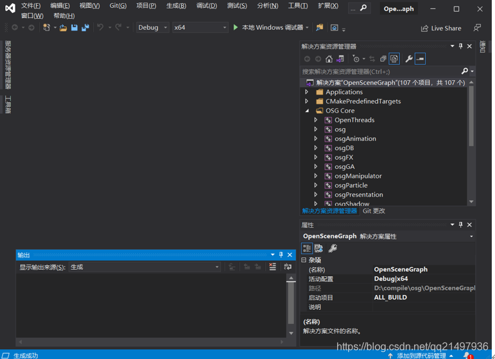
Task: Collapse the 杂项 category in Properties
Action: (x=303, y=260)
